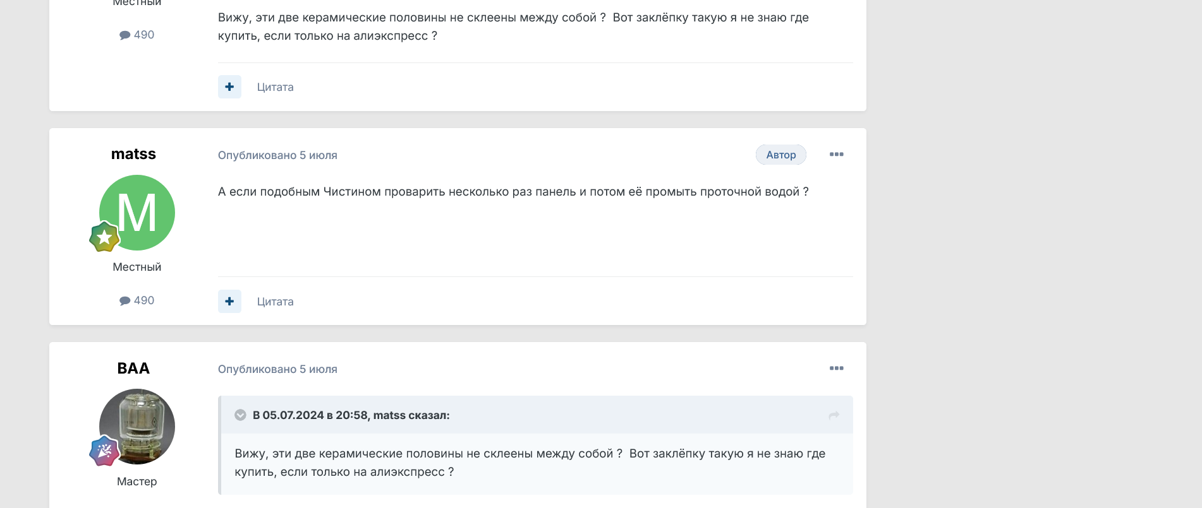
Task: Open options ellipsis menu on BAA's post
Action: (x=836, y=369)
